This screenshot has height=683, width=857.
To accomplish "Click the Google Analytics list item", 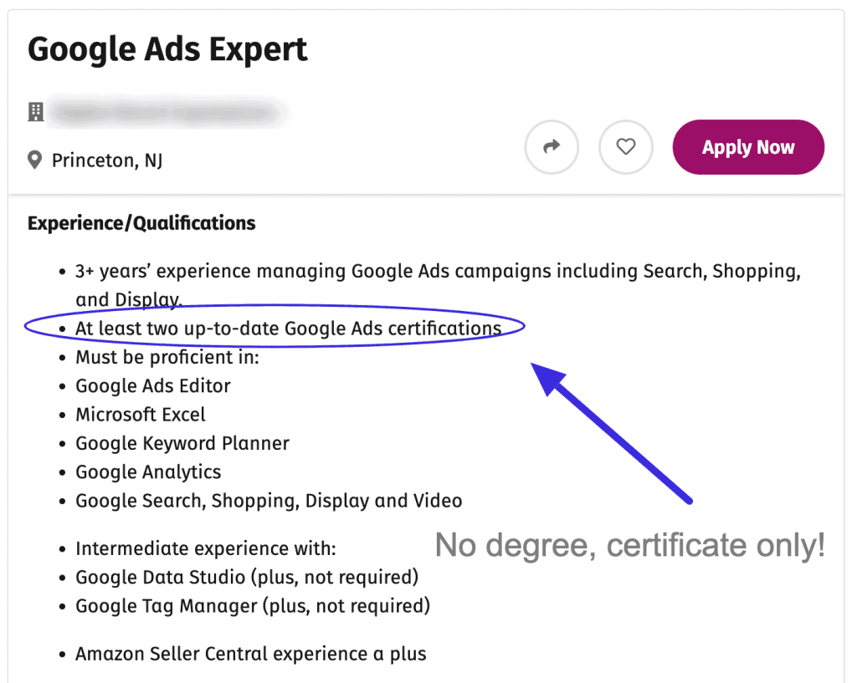I will (148, 471).
